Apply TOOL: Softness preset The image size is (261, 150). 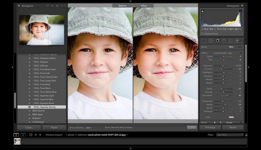click(42, 66)
